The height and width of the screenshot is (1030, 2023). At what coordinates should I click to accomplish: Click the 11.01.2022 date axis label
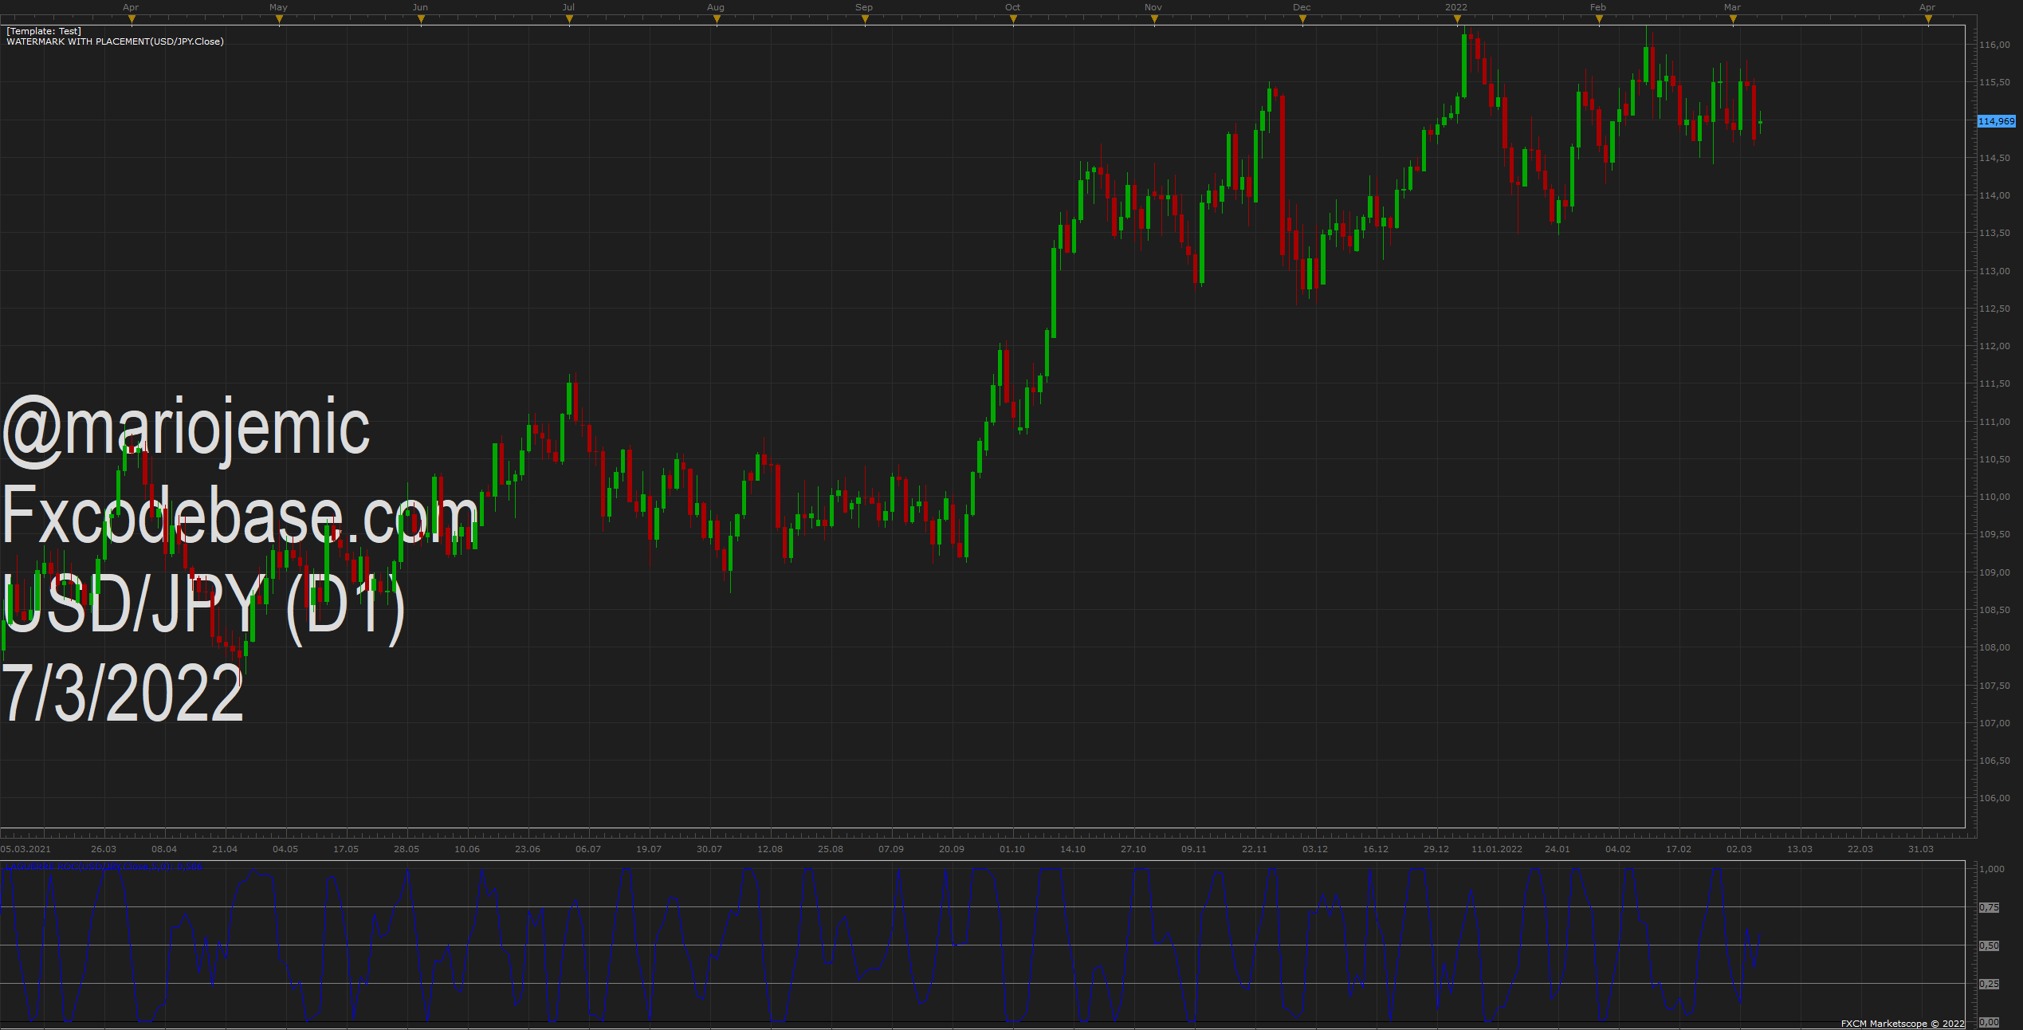point(1497,849)
